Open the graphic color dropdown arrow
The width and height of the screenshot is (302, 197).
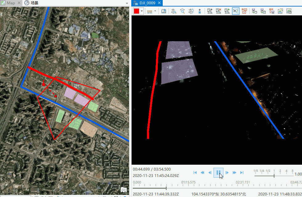click(142, 11)
